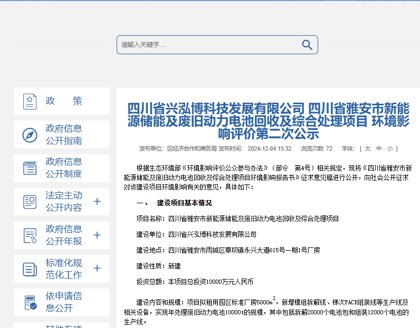The height and width of the screenshot is (328, 420).
Task: Open 标准化规范化工作 menu entry
Action: pyautogui.click(x=62, y=269)
